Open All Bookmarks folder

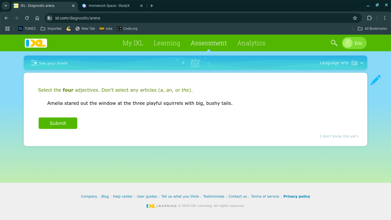372,29
